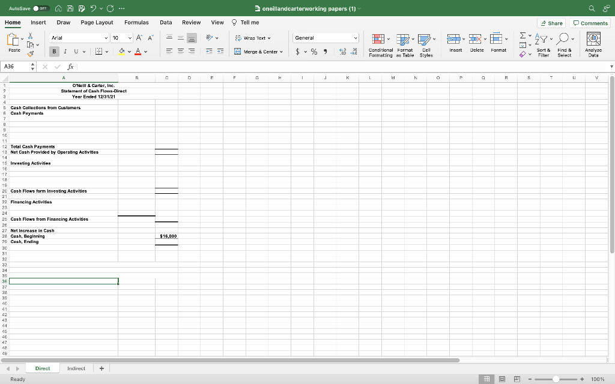Expand the formula bar
The height and width of the screenshot is (384, 615).
point(611,67)
